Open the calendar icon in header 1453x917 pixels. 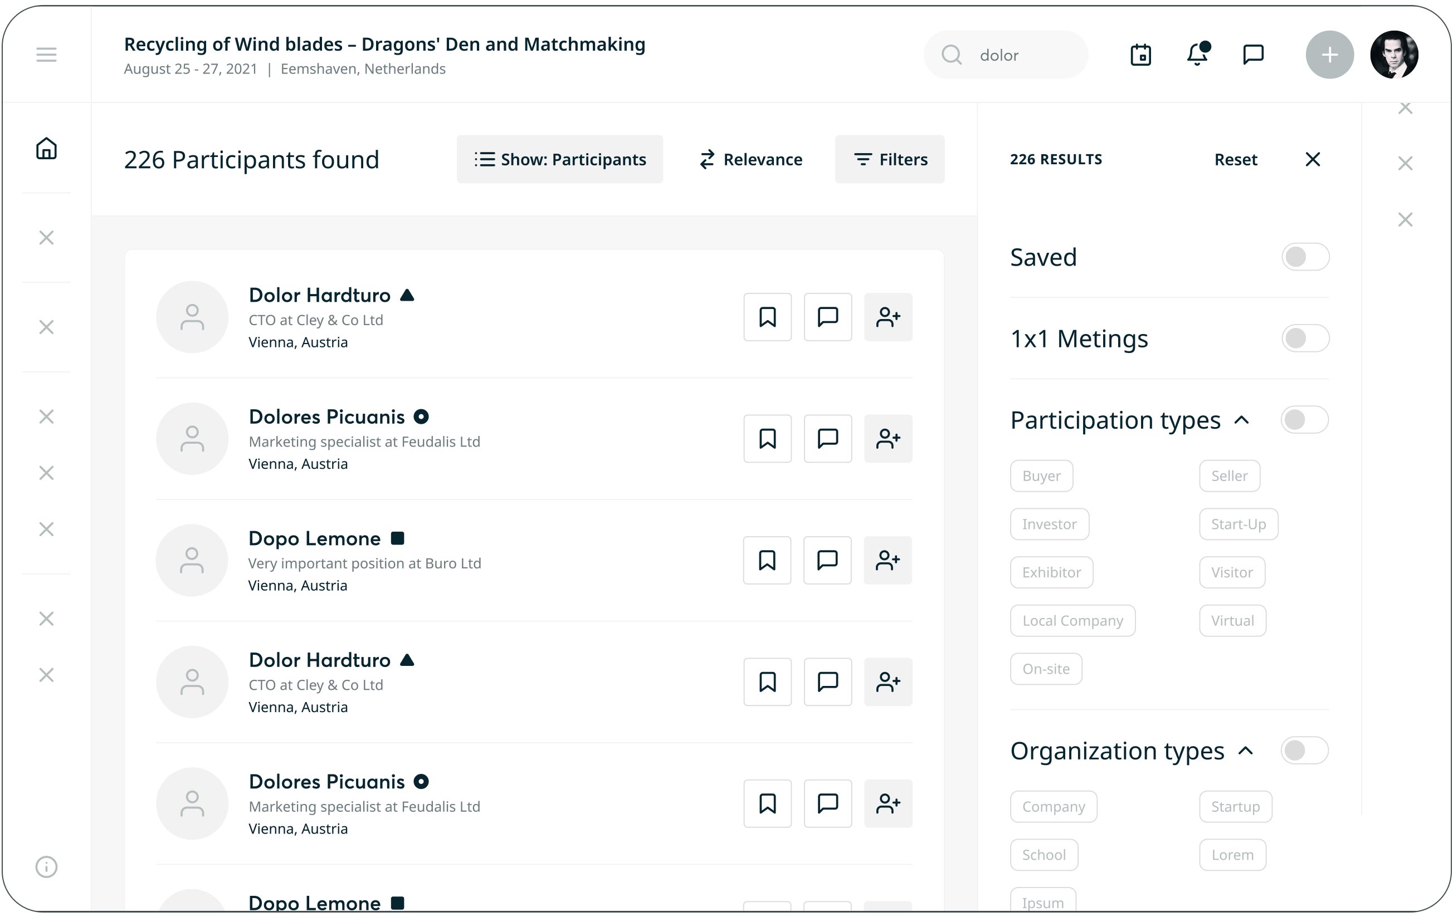click(1140, 55)
